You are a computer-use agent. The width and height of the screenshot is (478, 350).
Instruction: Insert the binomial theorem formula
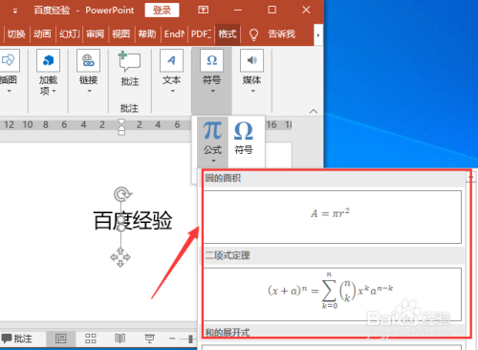coord(333,295)
